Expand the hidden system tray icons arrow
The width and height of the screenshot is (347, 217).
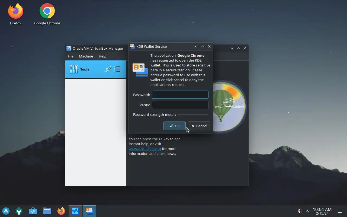coord(307,211)
